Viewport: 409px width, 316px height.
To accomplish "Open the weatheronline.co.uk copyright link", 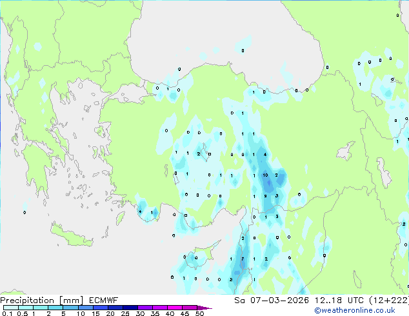I will [x=355, y=310].
